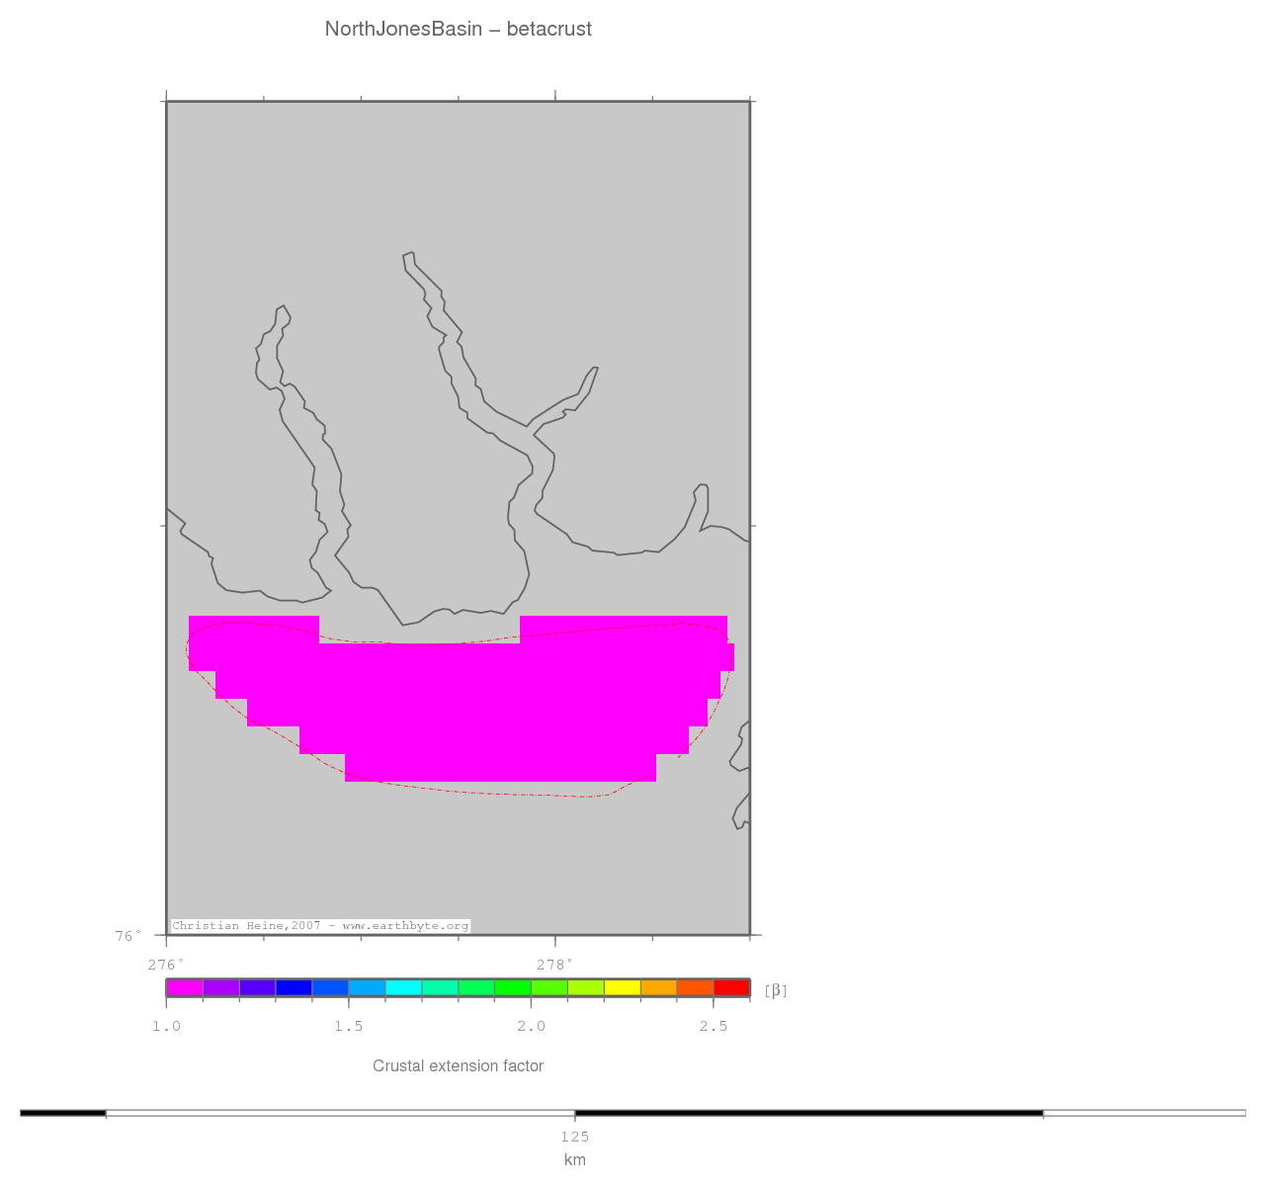The width and height of the screenshot is (1266, 1186).
Task: Click the 125 scale bar label
Action: (574, 1137)
